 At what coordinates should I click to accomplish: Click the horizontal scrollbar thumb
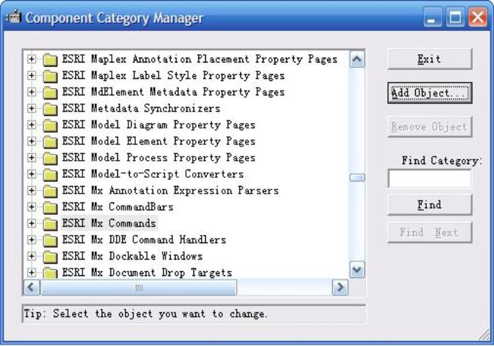(139, 287)
